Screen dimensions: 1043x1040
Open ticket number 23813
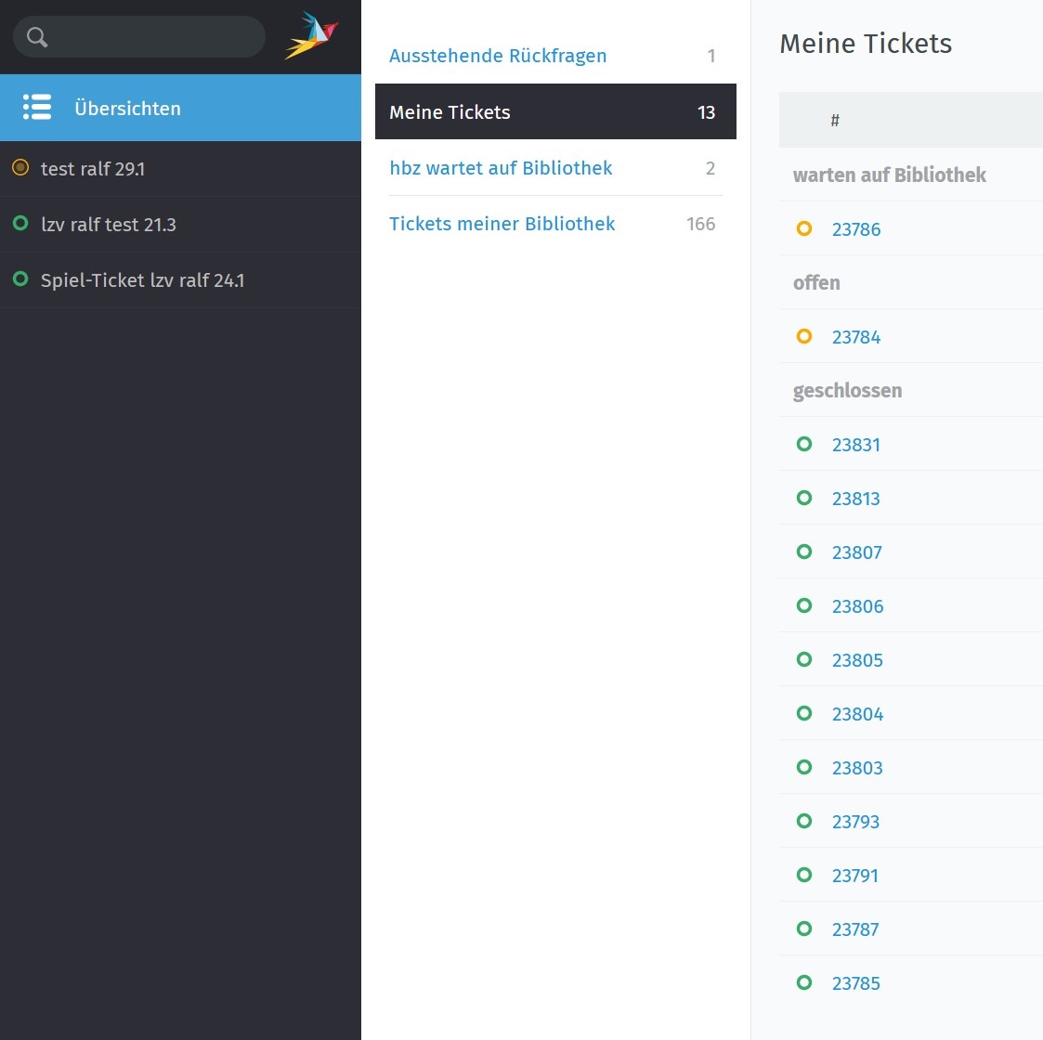pos(855,499)
